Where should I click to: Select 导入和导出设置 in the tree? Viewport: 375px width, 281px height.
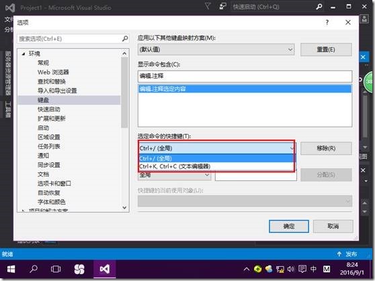[57, 91]
